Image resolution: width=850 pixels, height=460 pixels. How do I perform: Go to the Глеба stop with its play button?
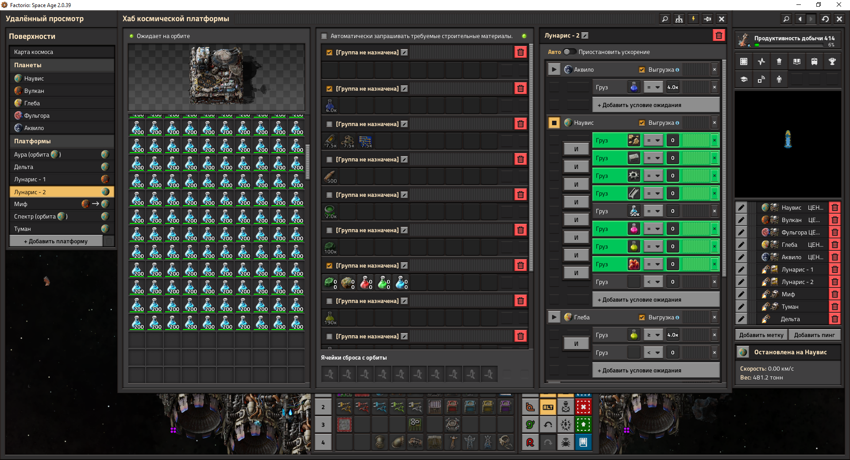554,317
